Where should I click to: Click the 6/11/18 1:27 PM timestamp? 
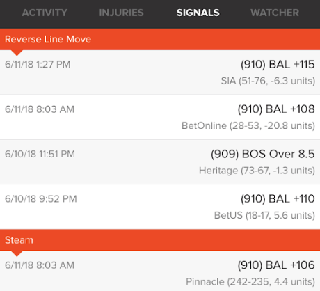tap(38, 64)
